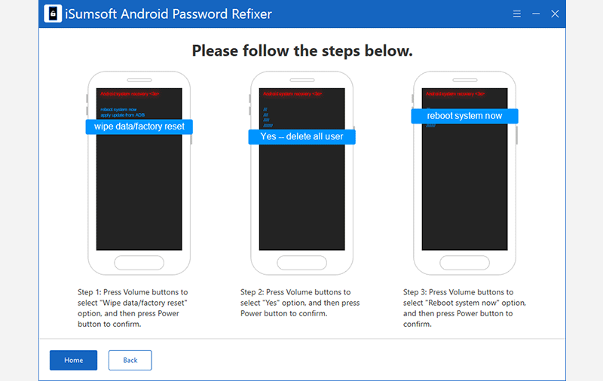Click the 'wipe data/factory reset' highlighted label

139,126
